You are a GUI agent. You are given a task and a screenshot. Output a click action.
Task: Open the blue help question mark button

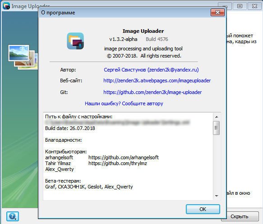13,216
